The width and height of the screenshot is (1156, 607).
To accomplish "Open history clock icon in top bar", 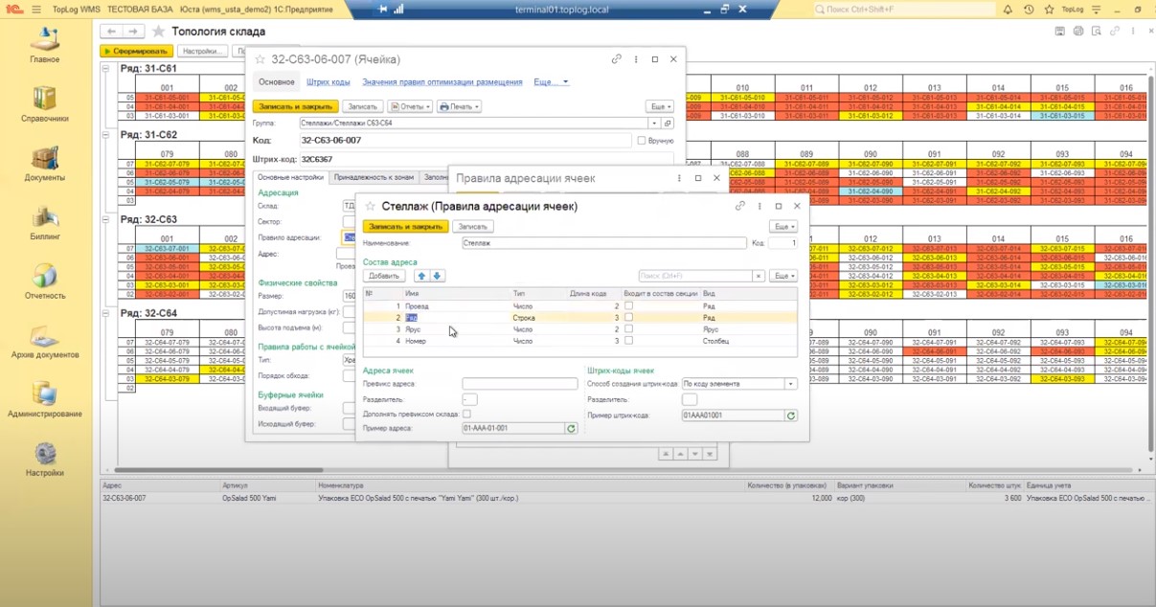I will coord(1029,10).
